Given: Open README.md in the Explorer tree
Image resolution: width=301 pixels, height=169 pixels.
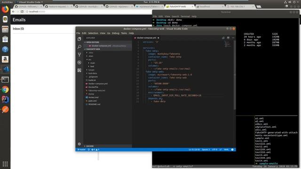Looking at the screenshot, I should [x=94, y=104].
